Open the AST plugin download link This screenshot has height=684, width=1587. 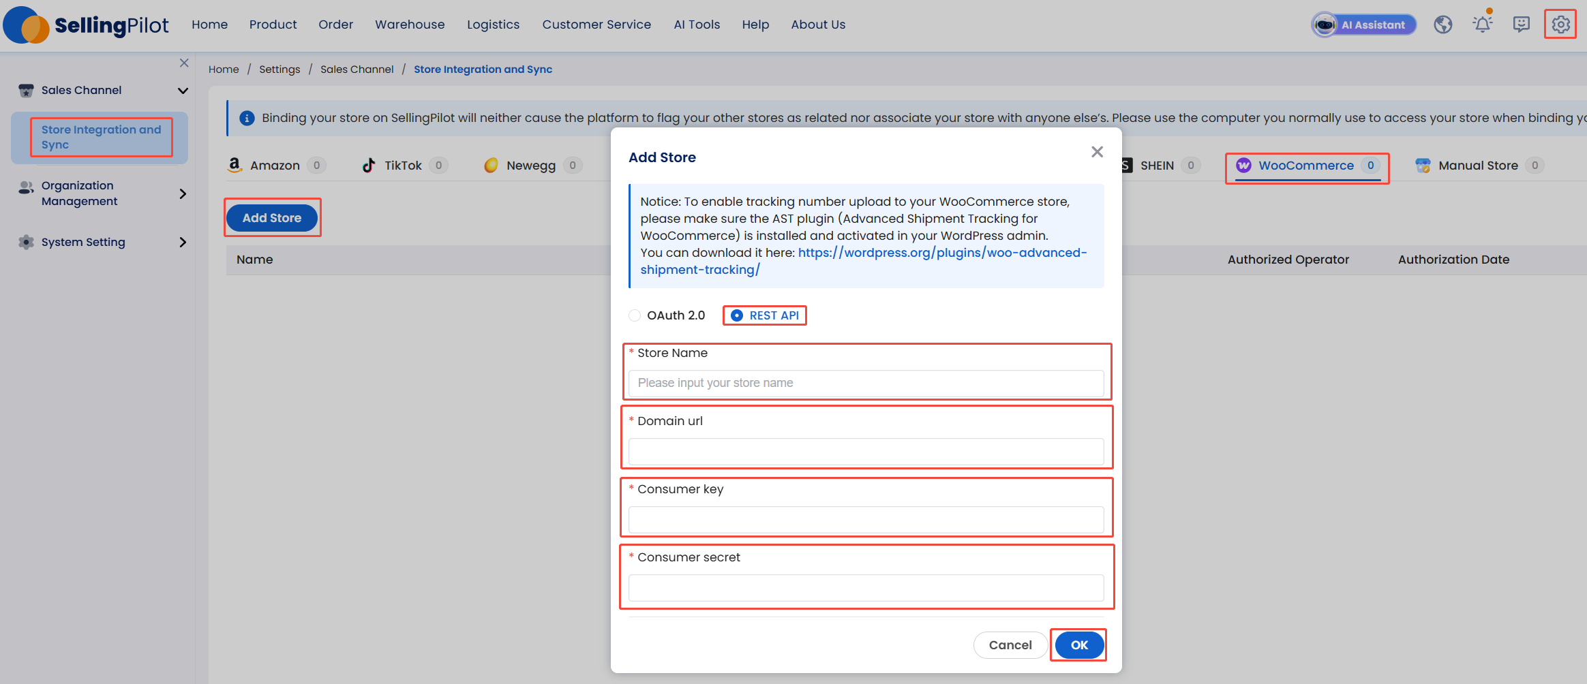pos(863,261)
